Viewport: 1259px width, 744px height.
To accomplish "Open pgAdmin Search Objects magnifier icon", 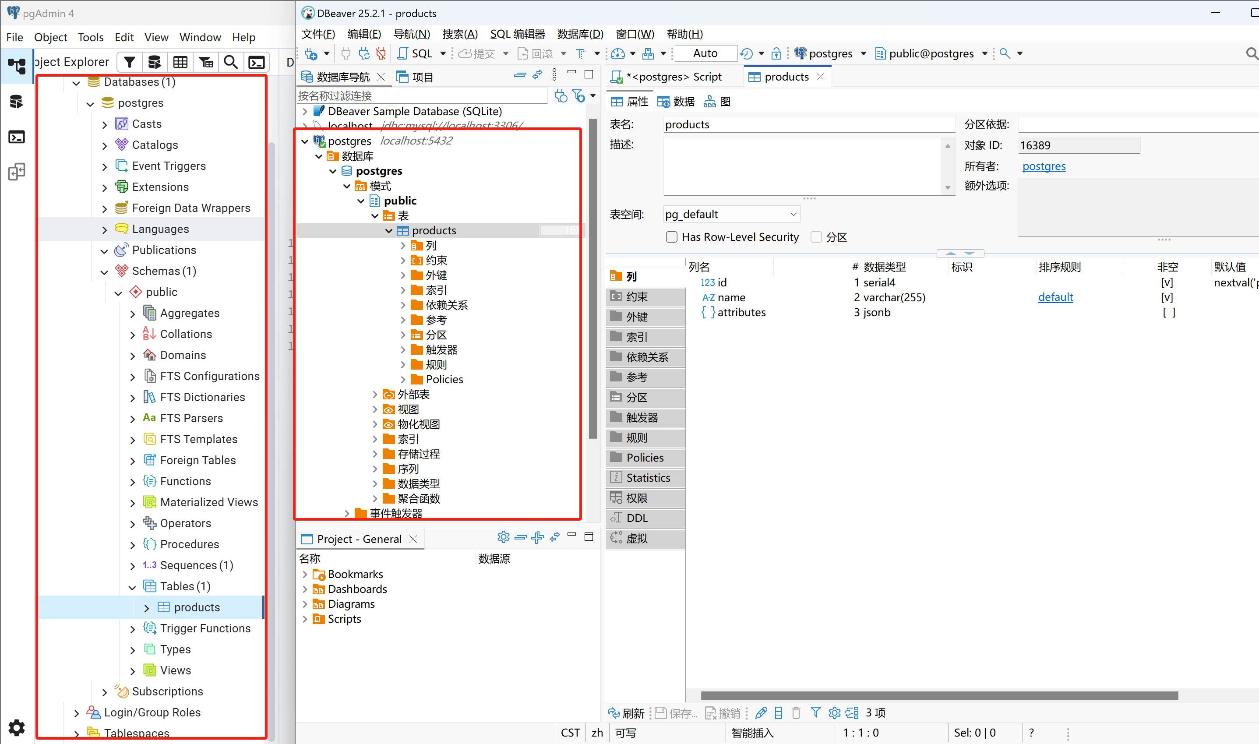I will (230, 62).
